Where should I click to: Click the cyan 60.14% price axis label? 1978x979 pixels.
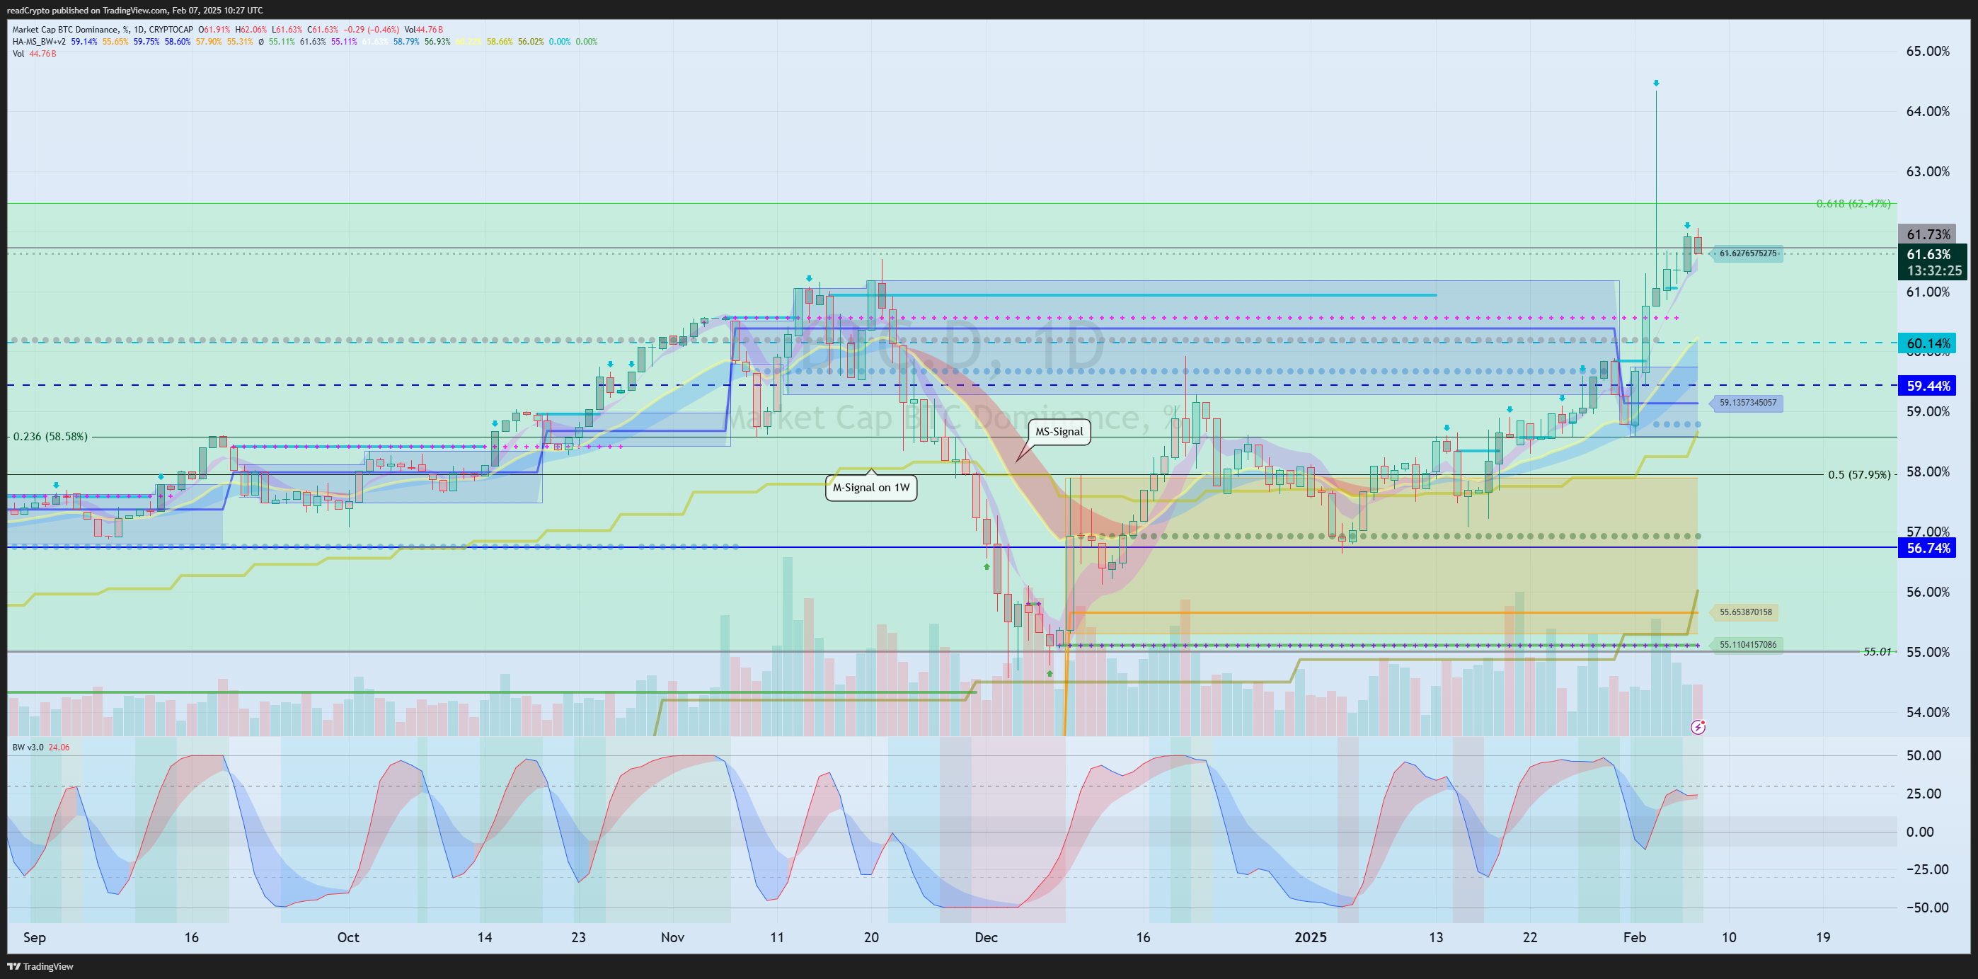pos(1928,343)
